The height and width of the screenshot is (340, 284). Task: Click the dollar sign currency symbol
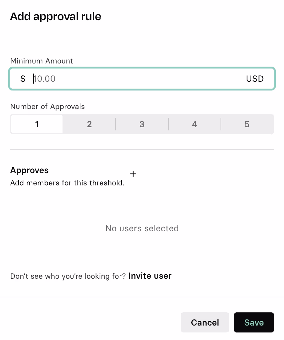(x=23, y=79)
